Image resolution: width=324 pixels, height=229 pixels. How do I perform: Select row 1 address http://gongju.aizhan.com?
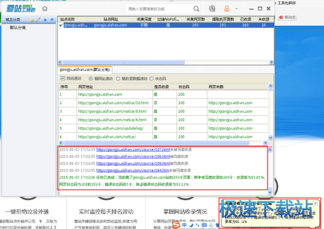(100, 95)
